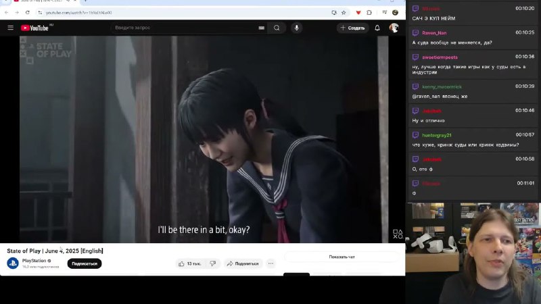This screenshot has height=304, width=541.
Task: Start voice search with microphone icon
Action: (x=296, y=28)
